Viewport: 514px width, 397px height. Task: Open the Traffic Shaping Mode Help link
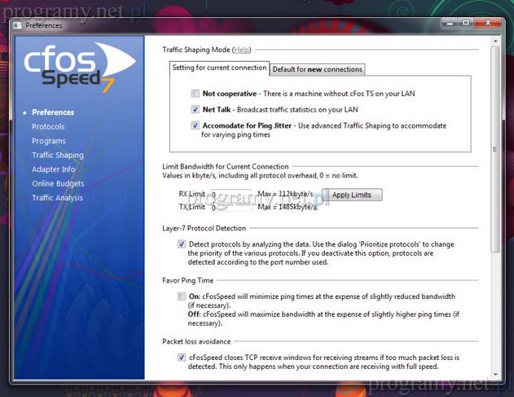pos(242,50)
